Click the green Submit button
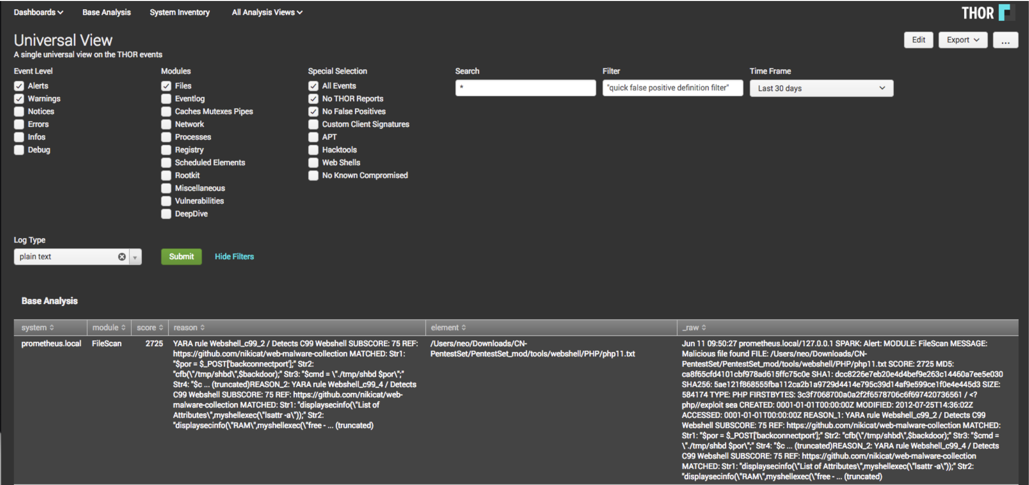The image size is (1029, 485). pos(181,257)
